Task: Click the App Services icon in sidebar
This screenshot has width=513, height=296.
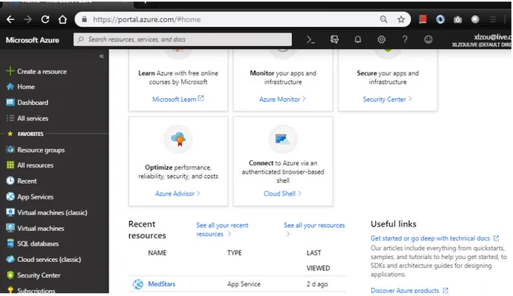Action: point(11,196)
